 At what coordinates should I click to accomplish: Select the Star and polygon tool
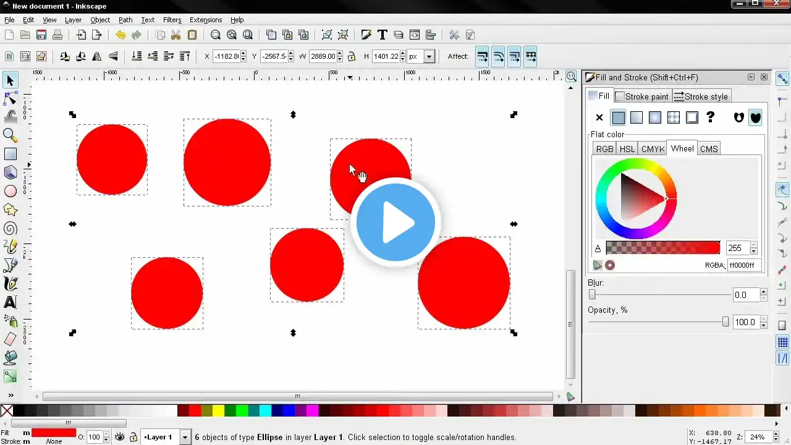click(x=10, y=210)
